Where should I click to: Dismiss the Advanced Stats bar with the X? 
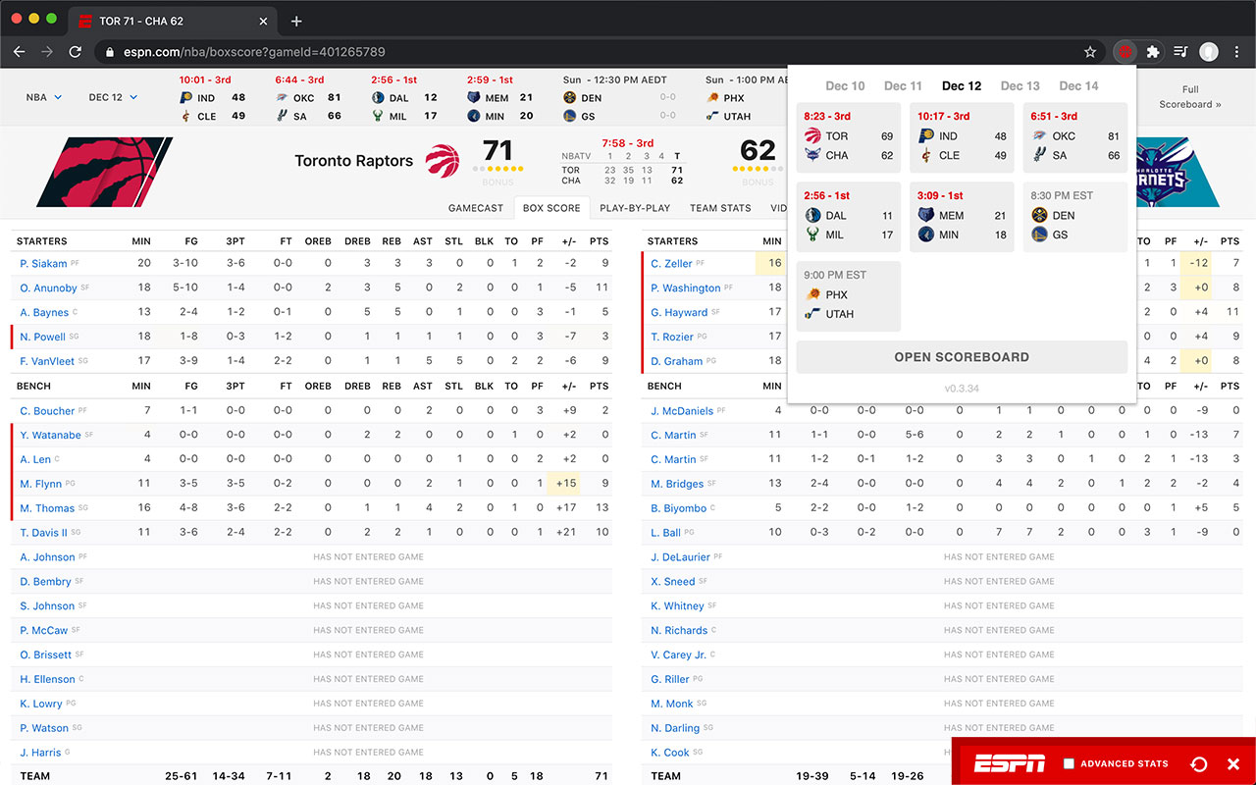1232,763
